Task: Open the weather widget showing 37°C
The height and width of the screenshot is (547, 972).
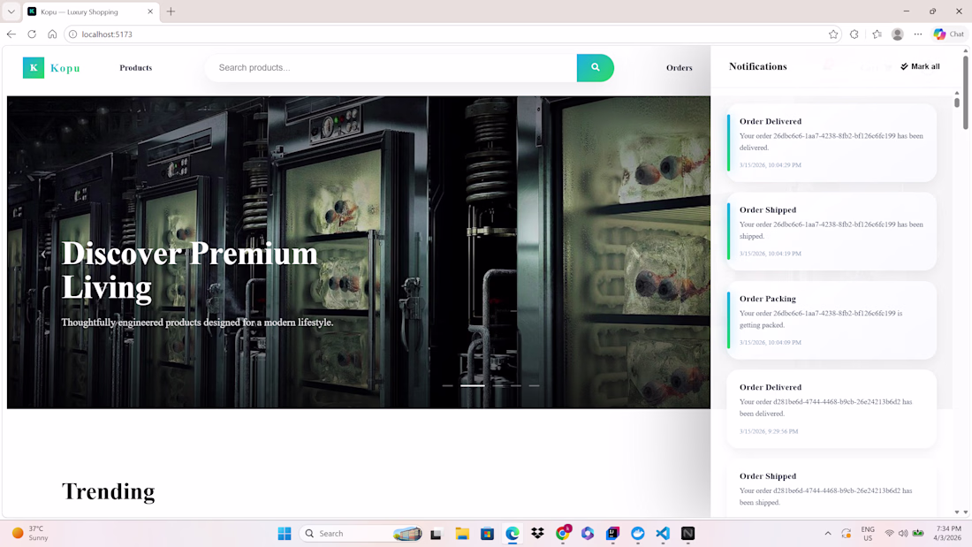Action: 32,534
